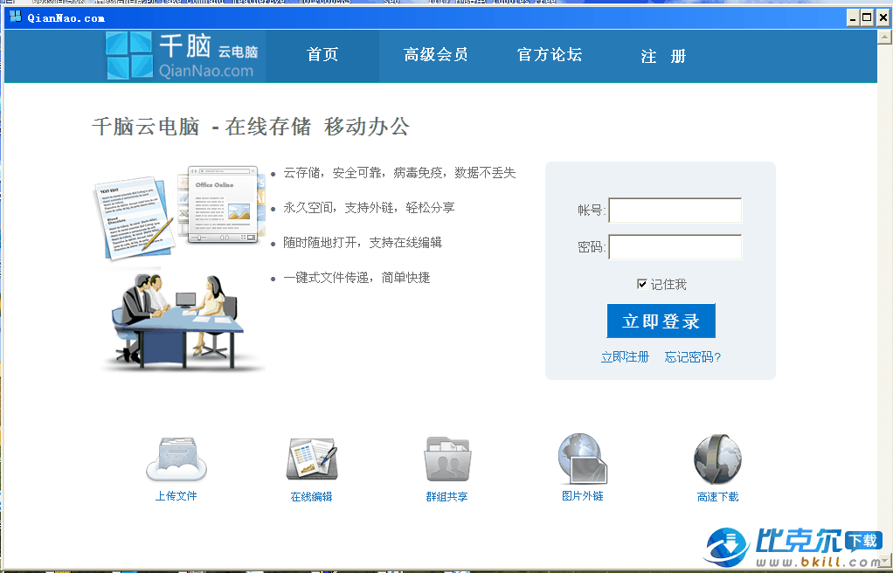The width and height of the screenshot is (893, 573).
Task: Open 官方论坛 navigation item
Action: [x=550, y=55]
